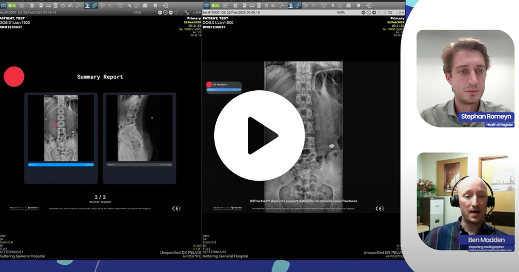Toggle the highlighted link-series icon in right toolbar
Viewport: 519px width, 272px height.
pyautogui.click(x=298, y=6)
